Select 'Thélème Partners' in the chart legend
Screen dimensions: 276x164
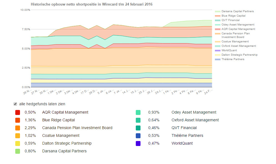(x=234, y=59)
